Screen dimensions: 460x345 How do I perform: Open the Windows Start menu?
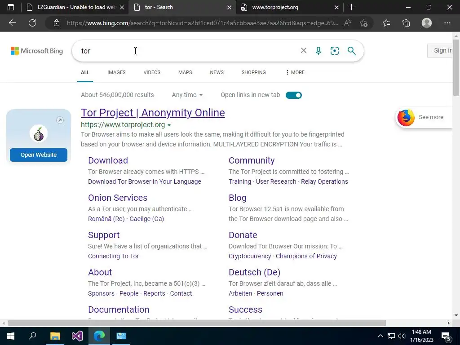coord(11,336)
